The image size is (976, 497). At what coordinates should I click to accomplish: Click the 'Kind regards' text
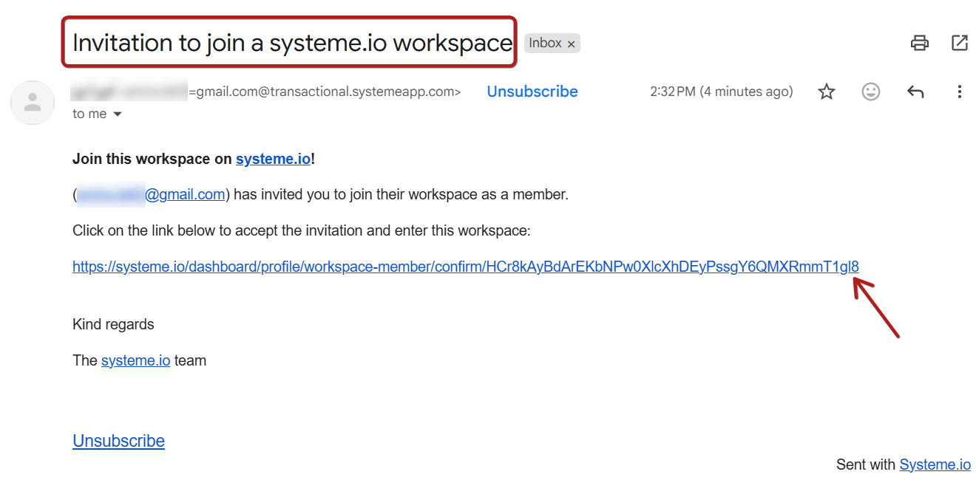(113, 324)
